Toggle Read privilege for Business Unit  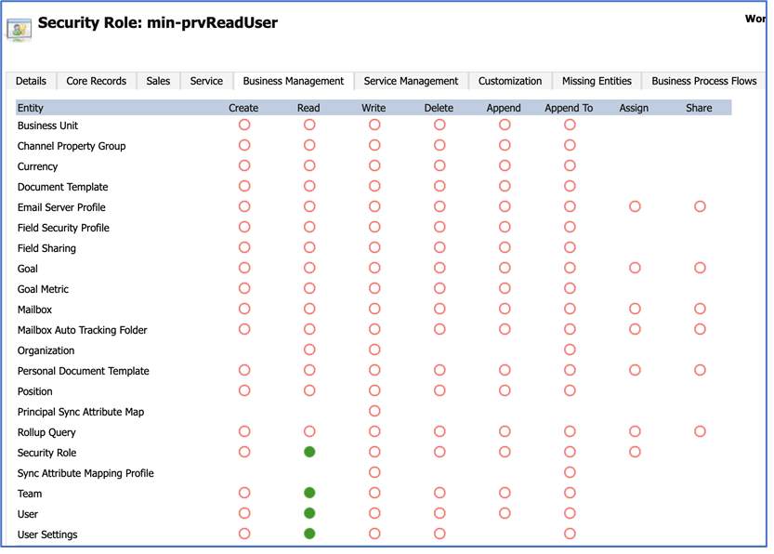(309, 125)
